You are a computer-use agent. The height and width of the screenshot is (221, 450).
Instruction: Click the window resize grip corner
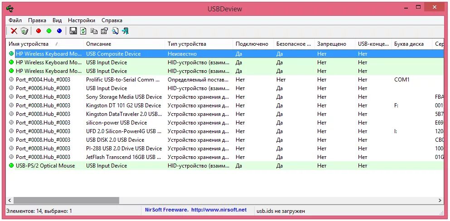[x=441, y=212]
